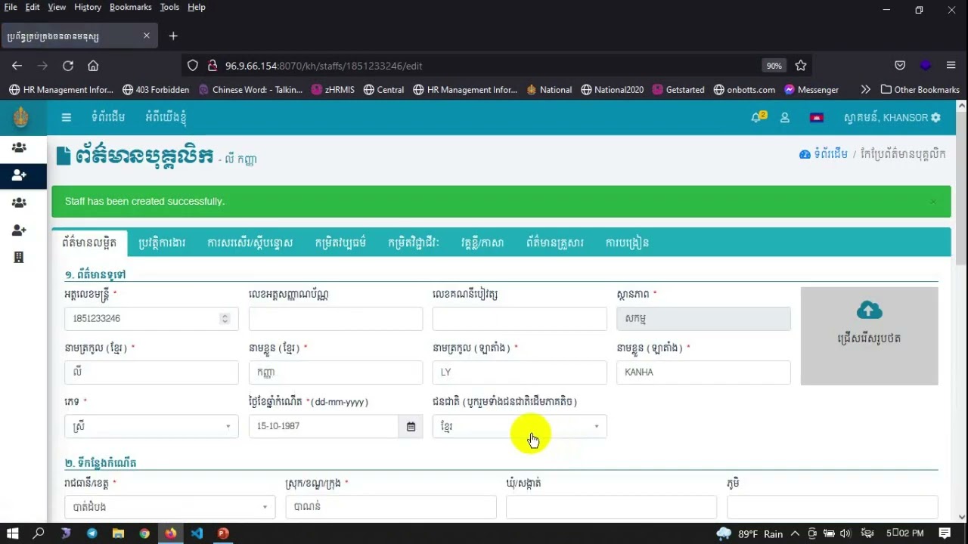
Task: Select the ព័ត៌មានលម្អិត tab
Action: pos(89,243)
